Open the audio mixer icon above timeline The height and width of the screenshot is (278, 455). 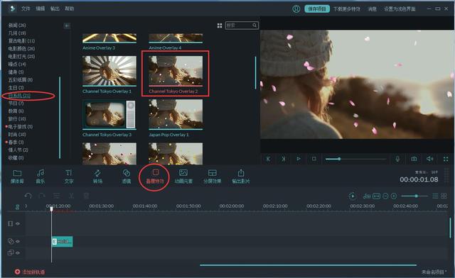[367, 196]
